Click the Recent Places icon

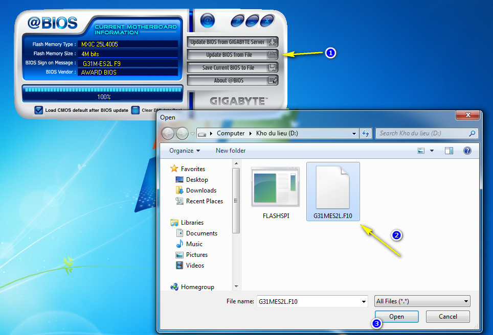click(x=179, y=201)
